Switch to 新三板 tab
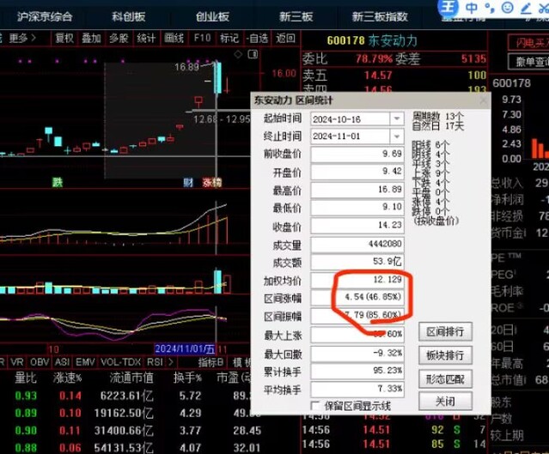This screenshot has width=549, height=454. (296, 16)
